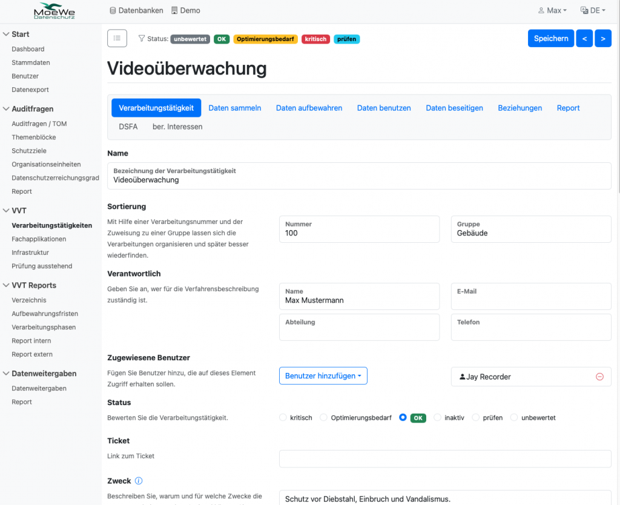Viewport: 620px width, 505px height.
Task: Click the Link zum Ticket input field
Action: click(x=445, y=459)
